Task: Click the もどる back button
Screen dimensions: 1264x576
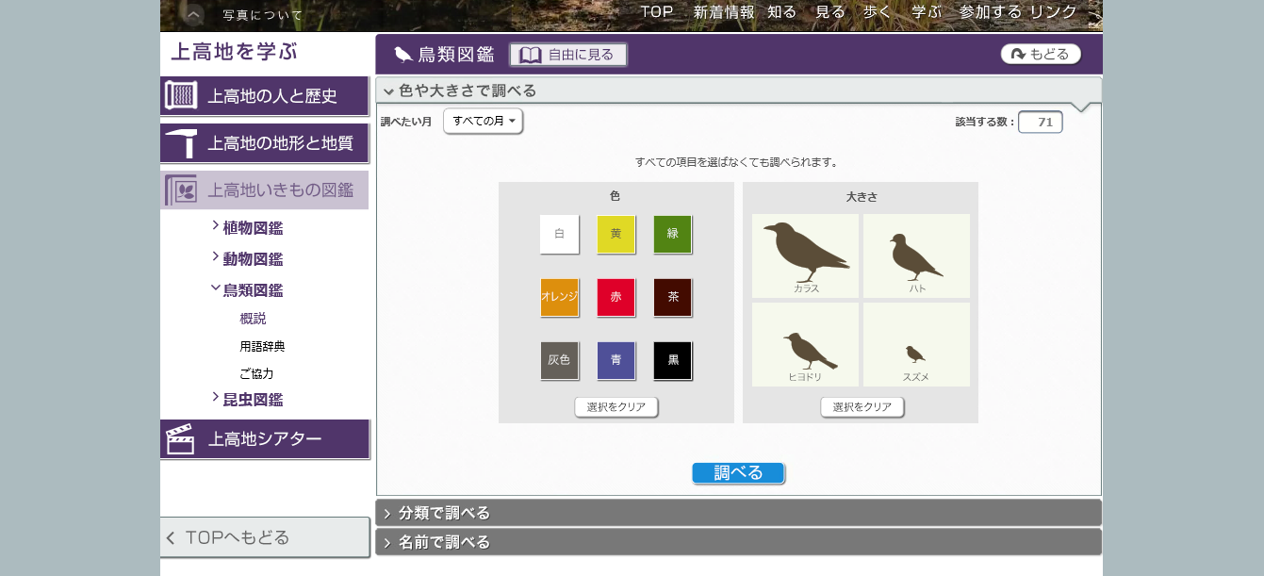Action: pyautogui.click(x=1041, y=55)
